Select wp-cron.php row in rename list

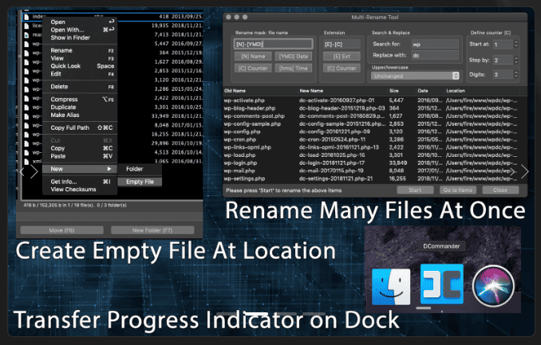(x=375, y=139)
